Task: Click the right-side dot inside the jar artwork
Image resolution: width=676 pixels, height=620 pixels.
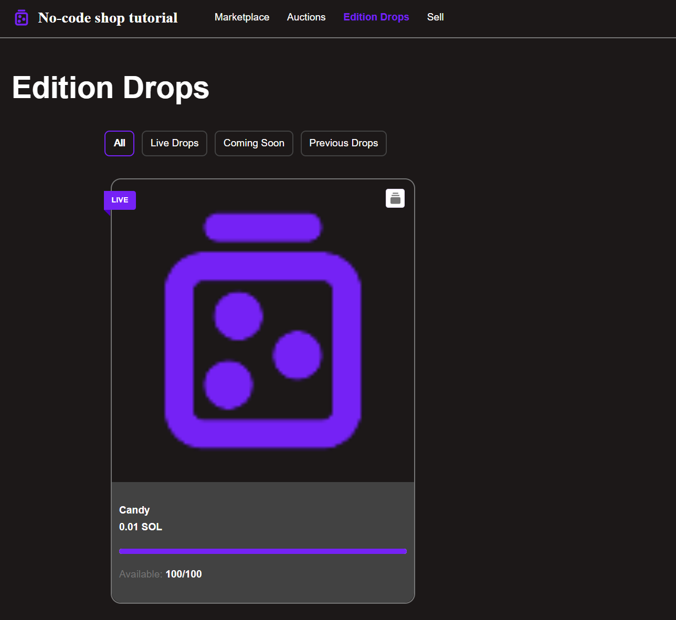Action: (298, 355)
